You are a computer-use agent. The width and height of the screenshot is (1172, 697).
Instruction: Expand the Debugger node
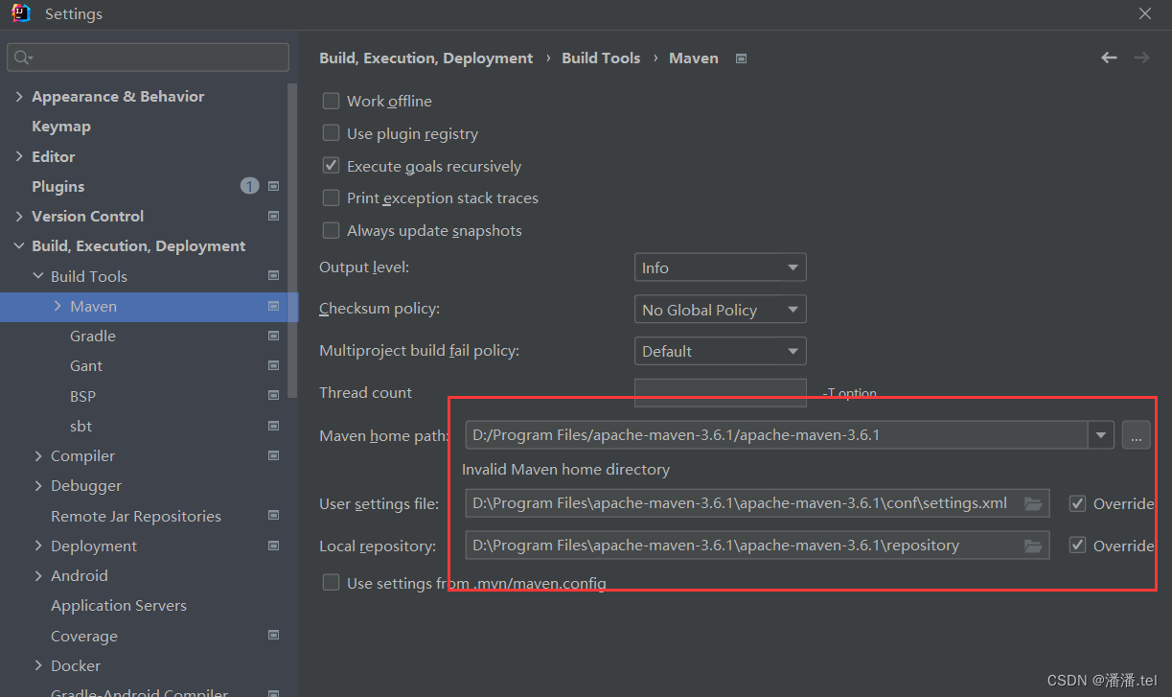38,486
